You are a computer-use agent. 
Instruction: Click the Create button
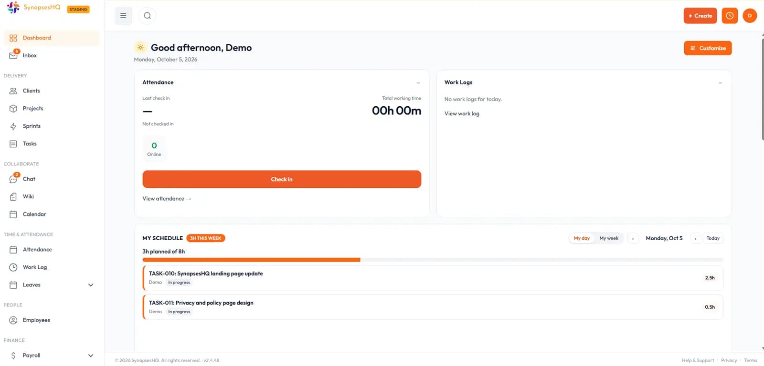pyautogui.click(x=700, y=16)
